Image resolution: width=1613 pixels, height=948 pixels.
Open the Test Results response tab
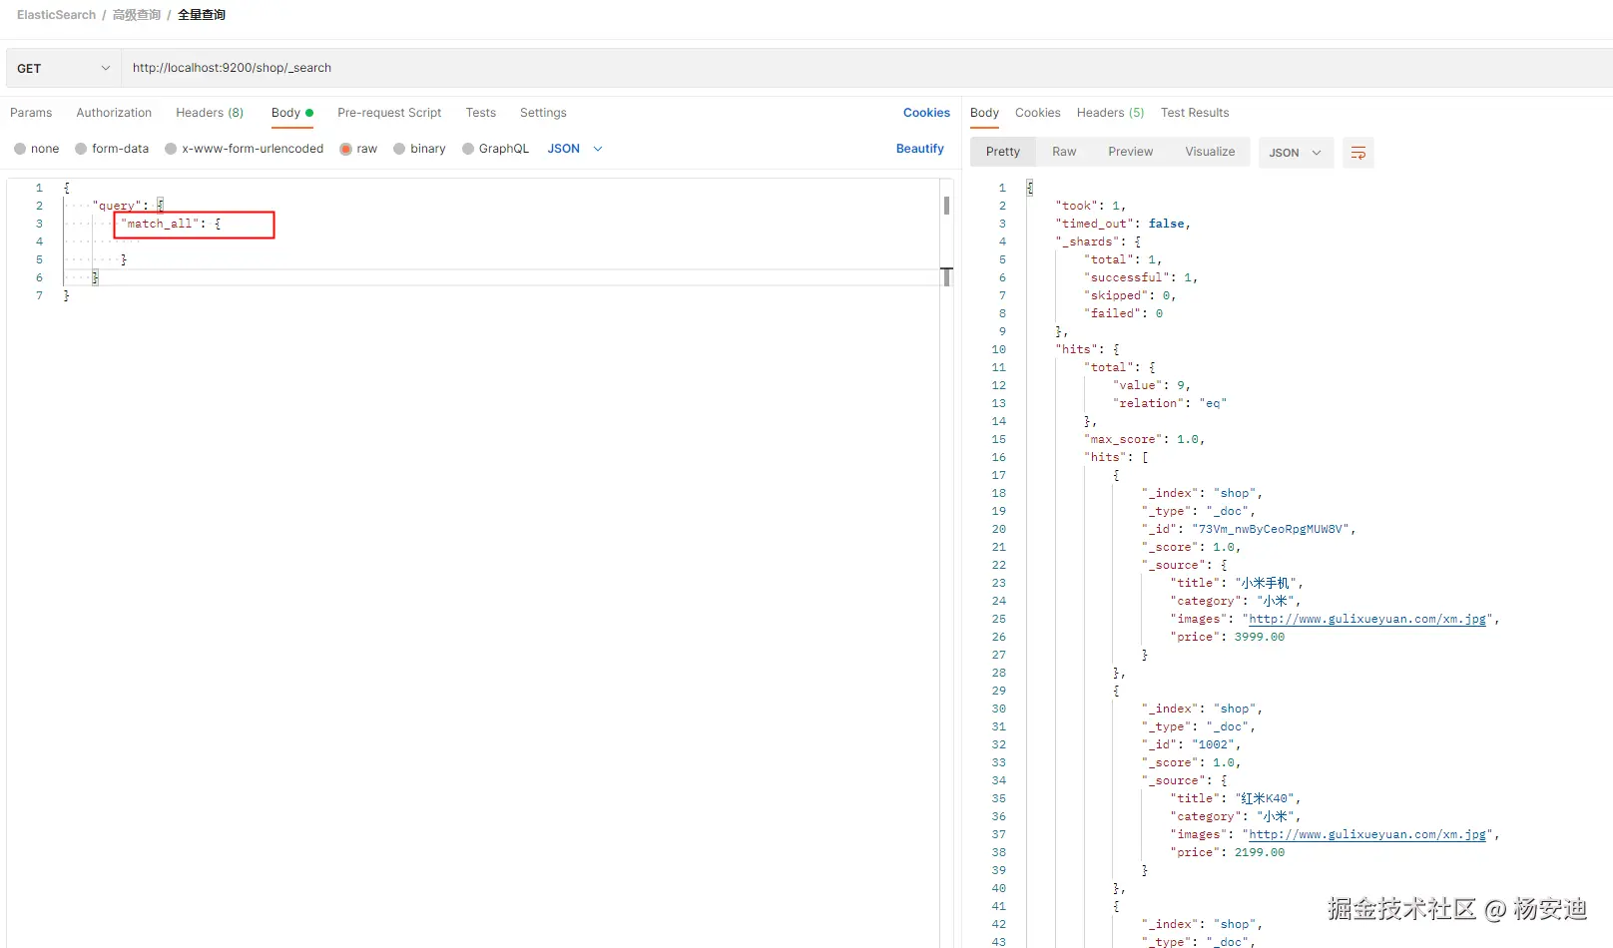click(1195, 113)
